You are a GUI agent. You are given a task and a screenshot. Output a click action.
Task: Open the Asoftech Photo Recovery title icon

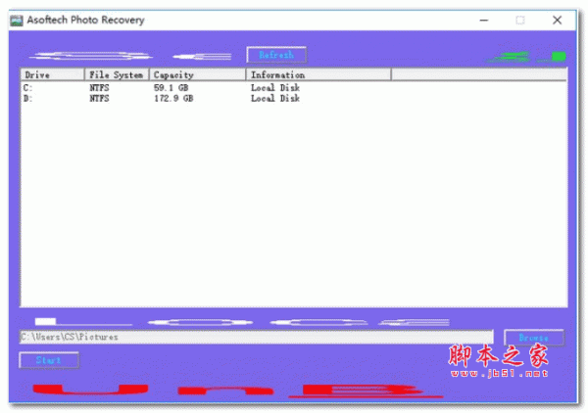click(x=17, y=21)
